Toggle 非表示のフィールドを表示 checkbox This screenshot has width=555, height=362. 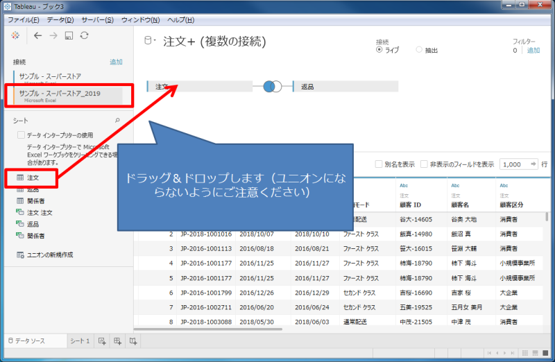pyautogui.click(x=424, y=164)
